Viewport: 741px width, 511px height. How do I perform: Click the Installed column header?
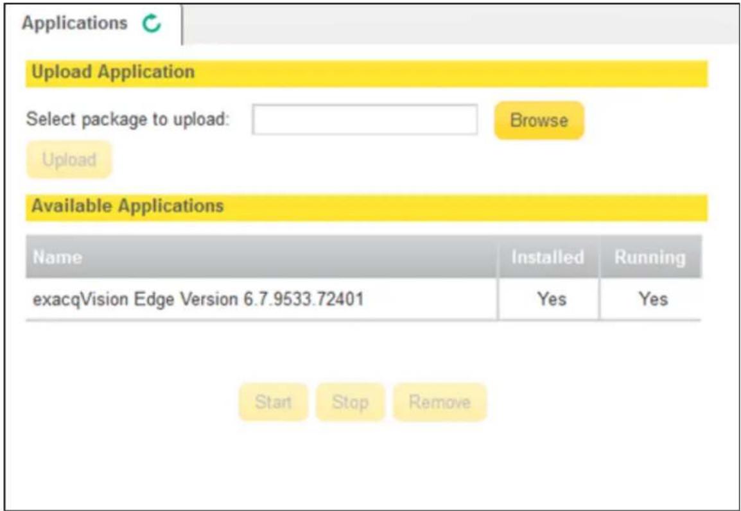click(548, 257)
